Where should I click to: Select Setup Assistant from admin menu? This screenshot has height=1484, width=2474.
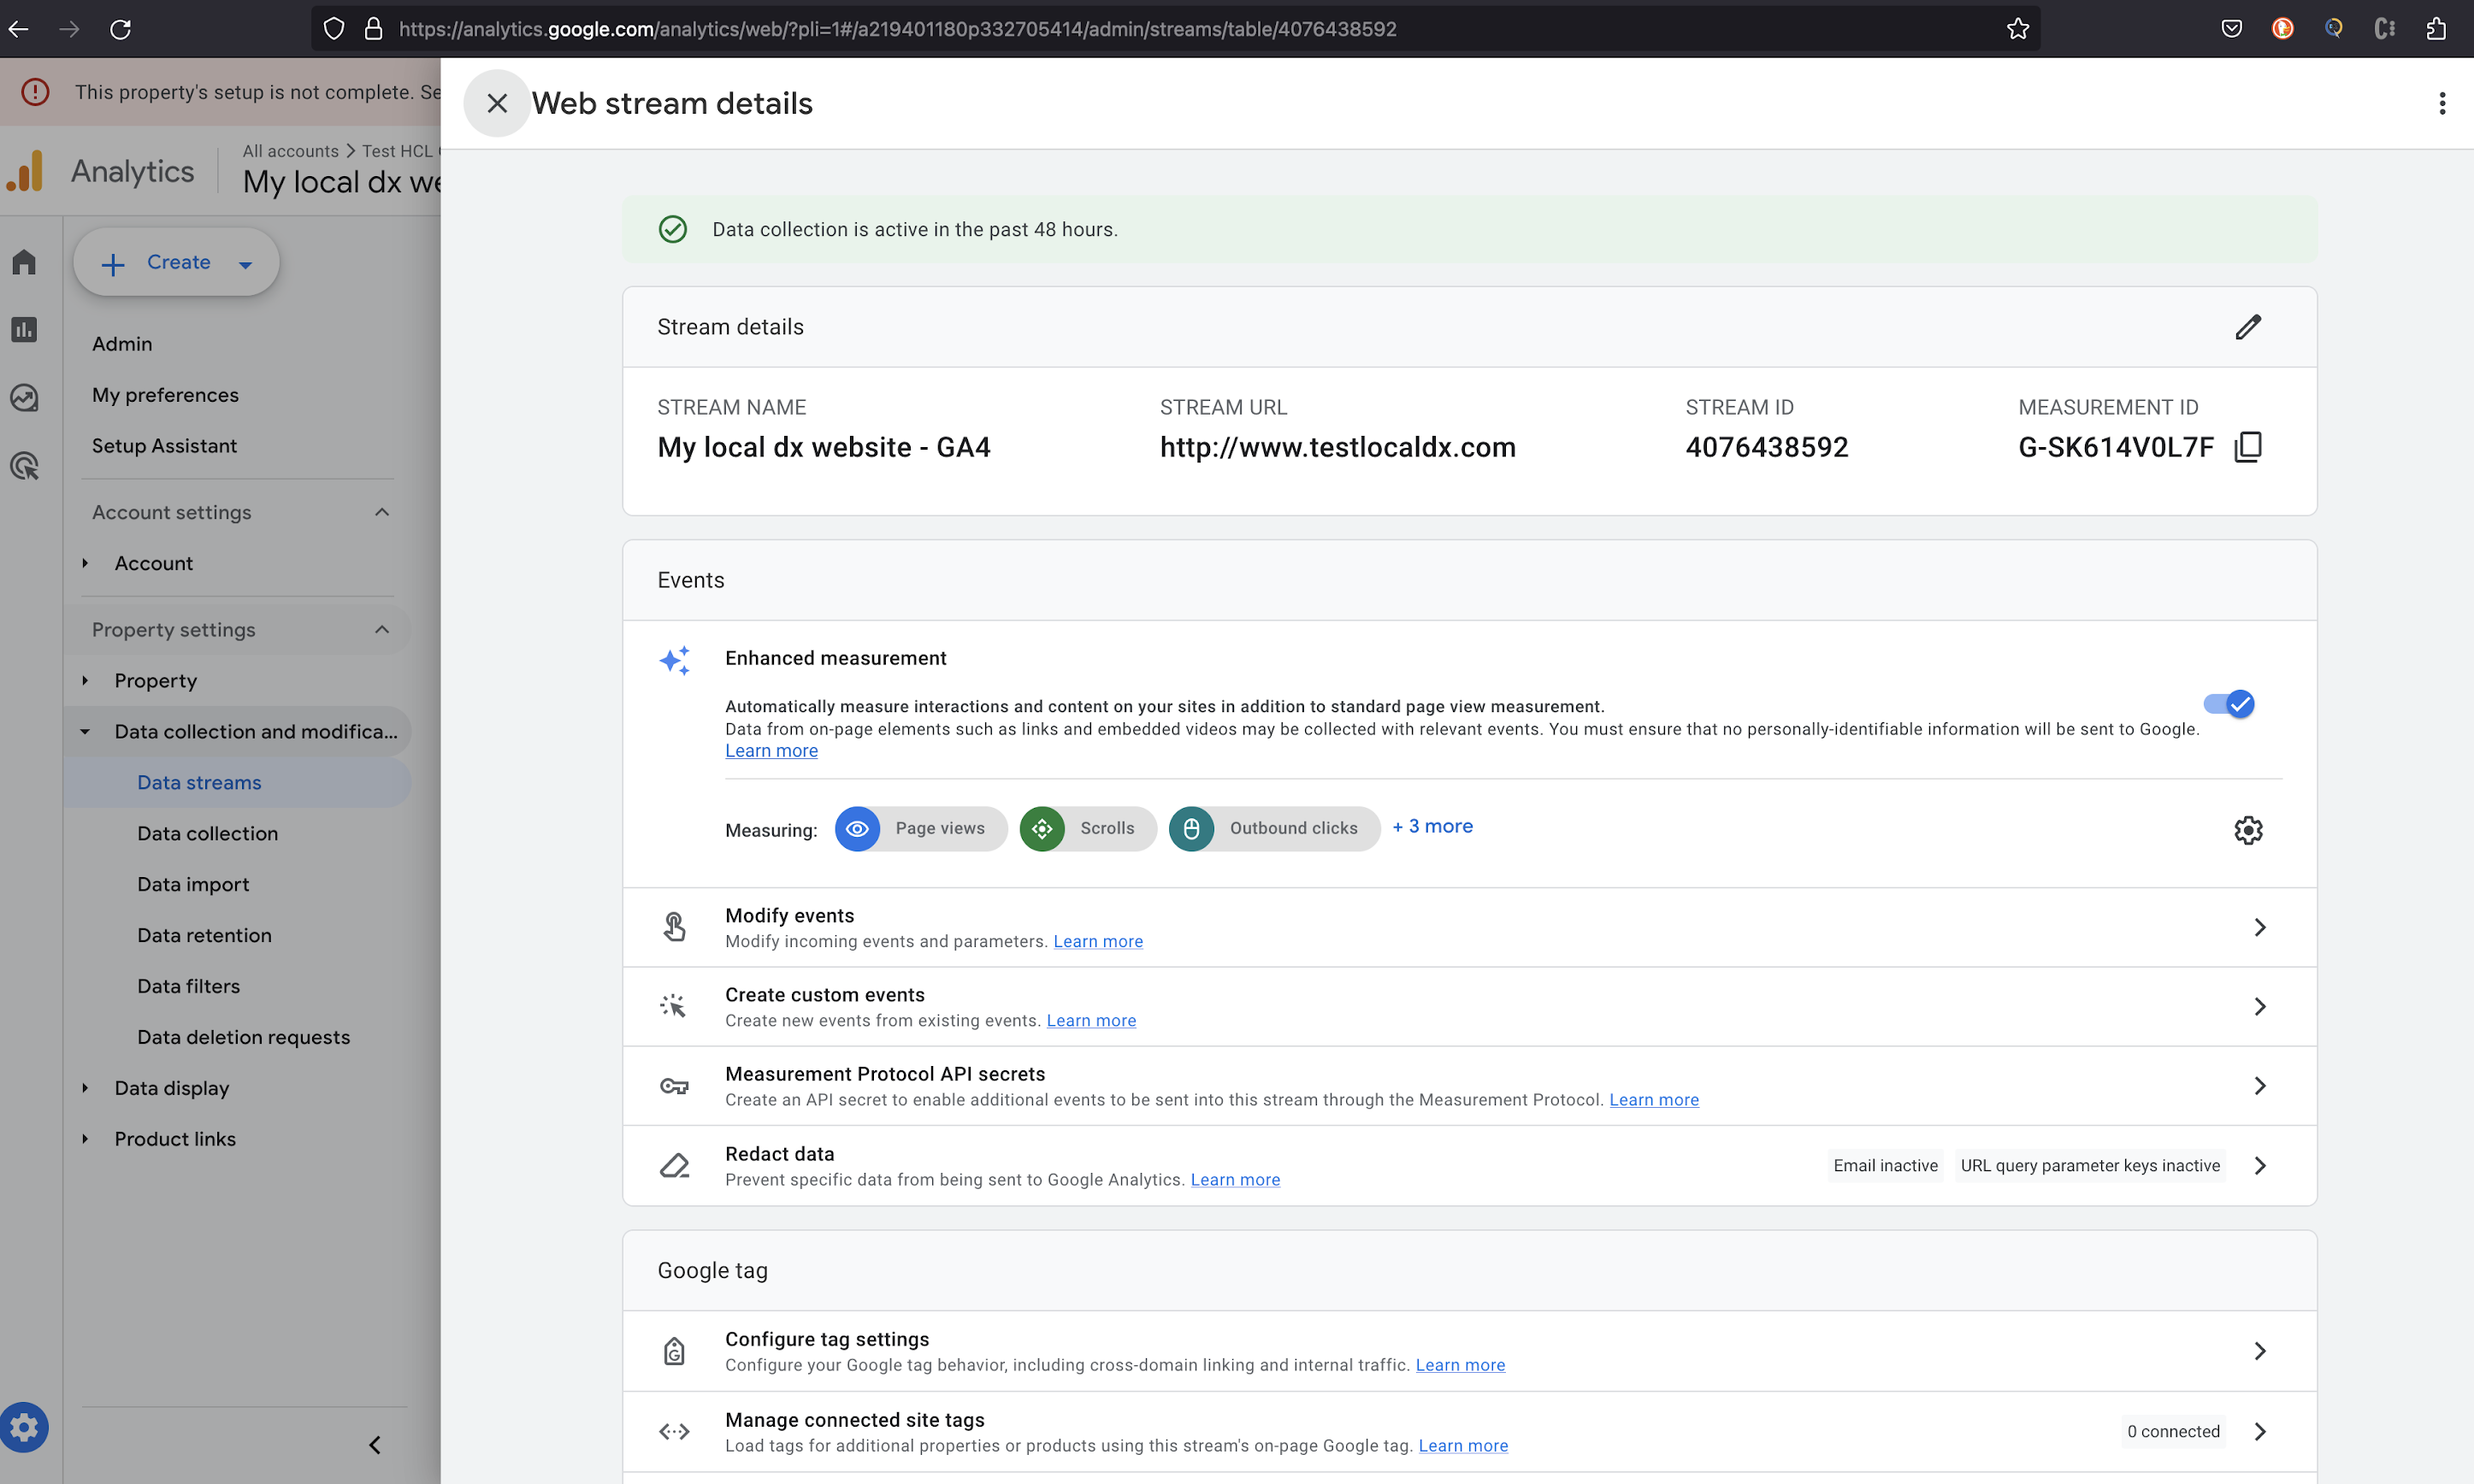(x=164, y=445)
